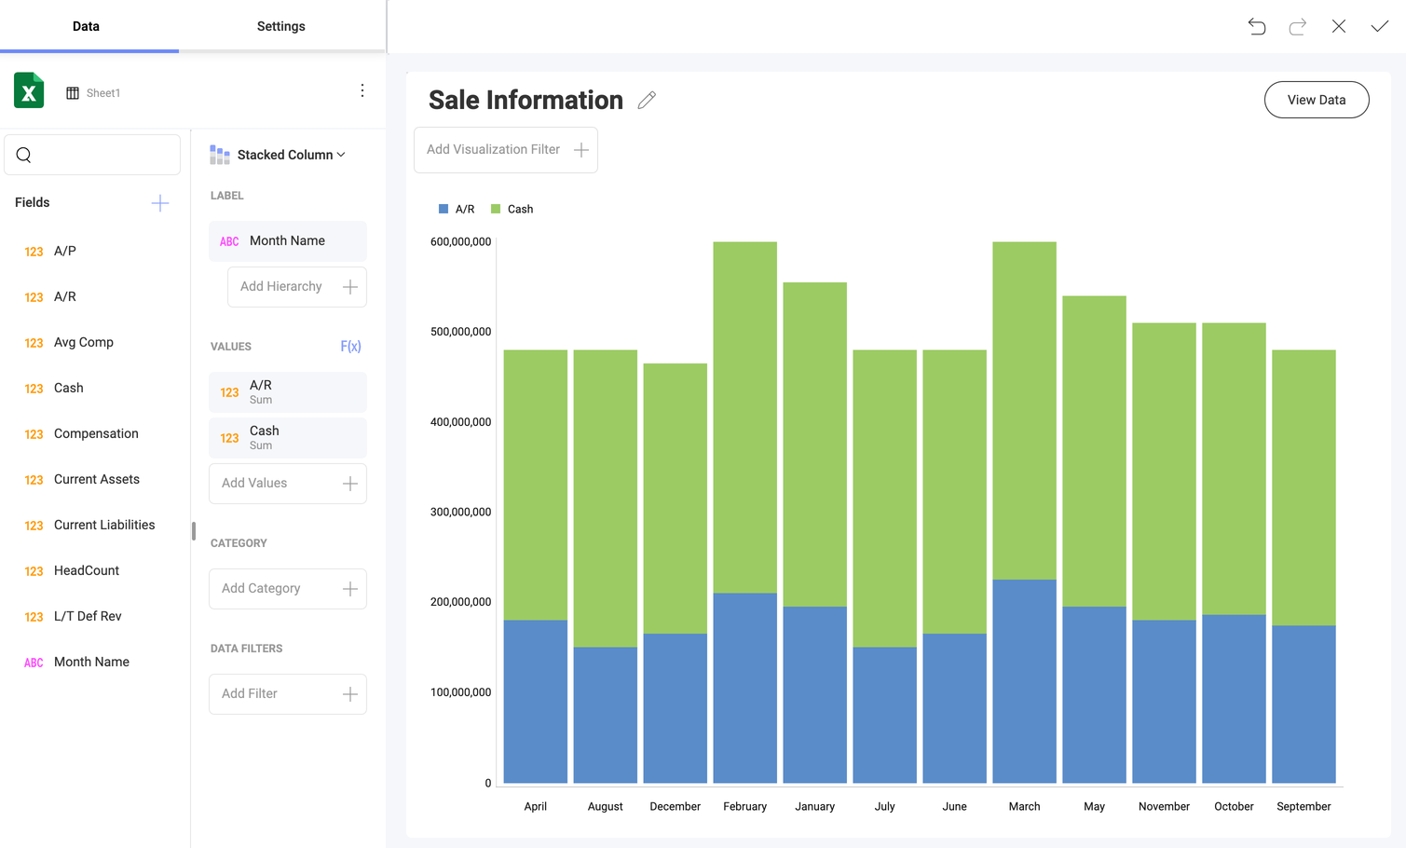Click the Stacked Column chart type icon
This screenshot has height=848, width=1406.
click(220, 155)
